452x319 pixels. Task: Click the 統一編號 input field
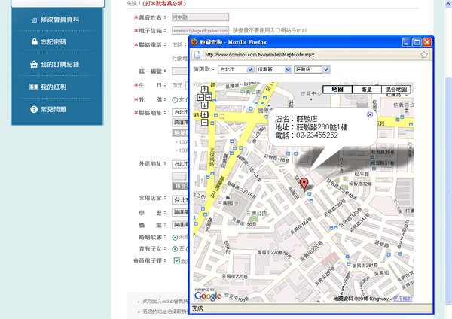[x=181, y=71]
